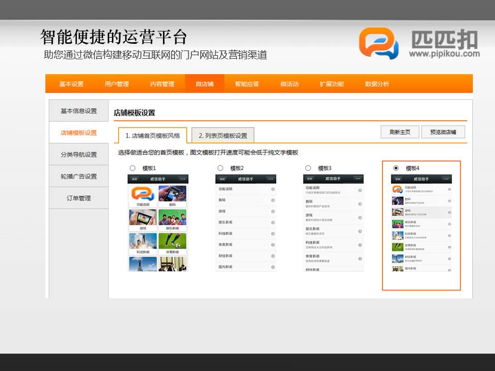Select the 模板2 radio button
Screen dimensions: 495x371
click(220, 168)
